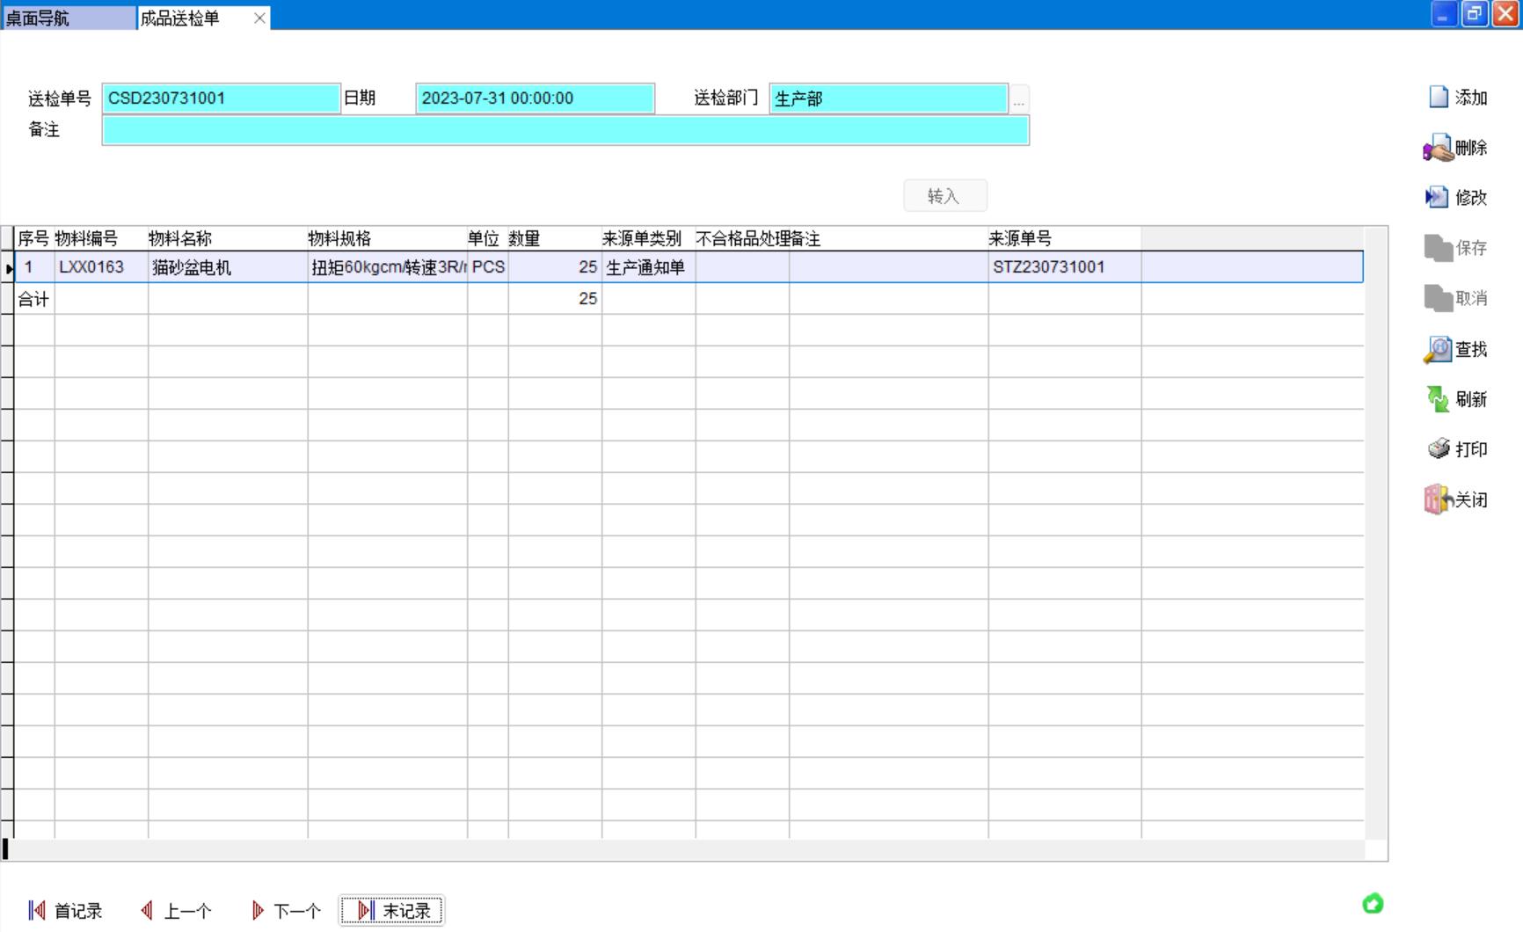Close the 成品送检单 tab

coord(259,18)
